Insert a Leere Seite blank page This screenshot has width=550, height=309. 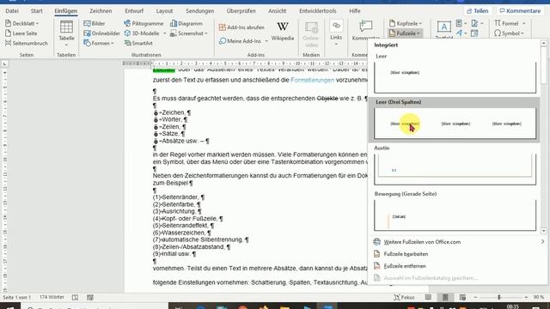21,33
